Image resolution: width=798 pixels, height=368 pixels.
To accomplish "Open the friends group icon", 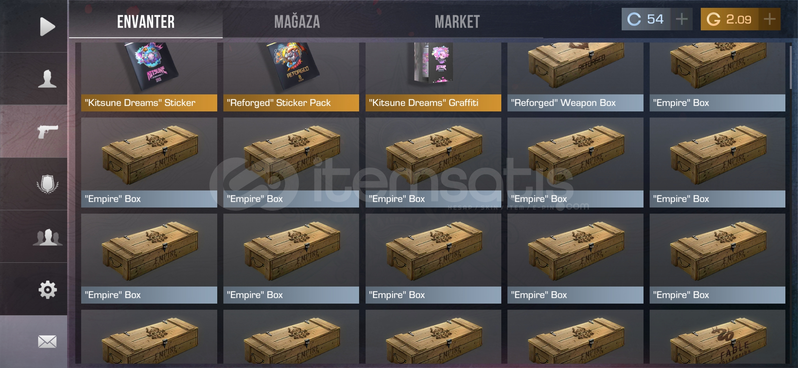I will [47, 237].
